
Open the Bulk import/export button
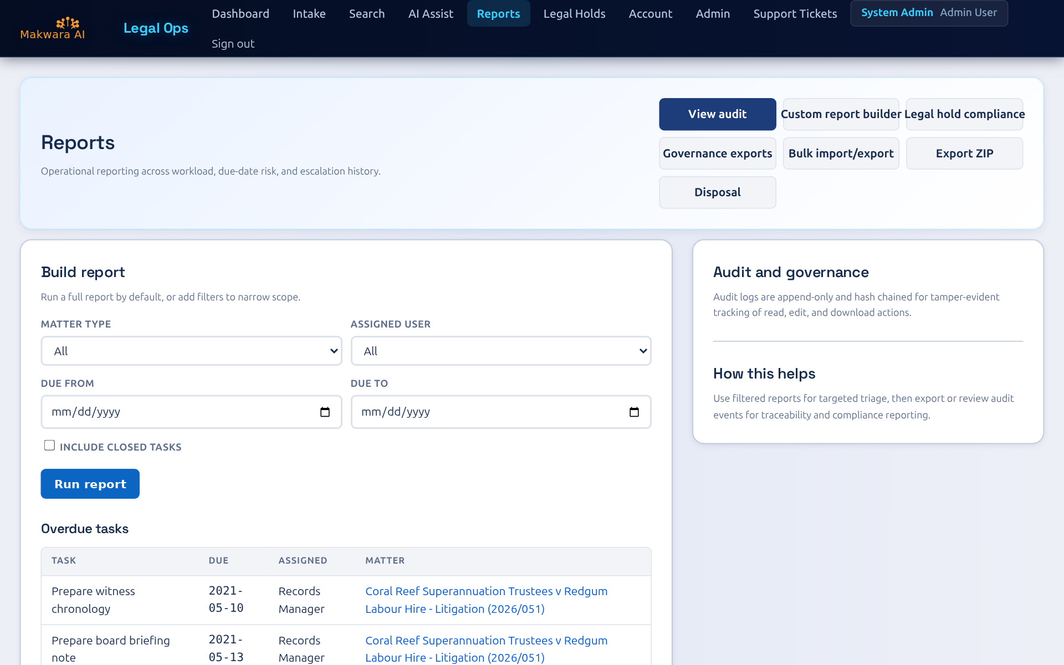[841, 154]
